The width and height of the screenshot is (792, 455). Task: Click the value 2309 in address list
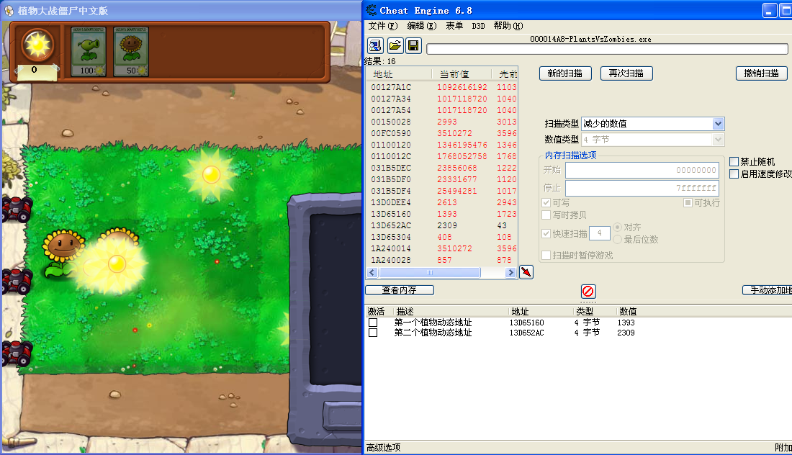pyautogui.click(x=626, y=333)
